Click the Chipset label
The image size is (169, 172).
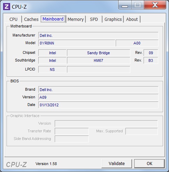(x=29, y=52)
